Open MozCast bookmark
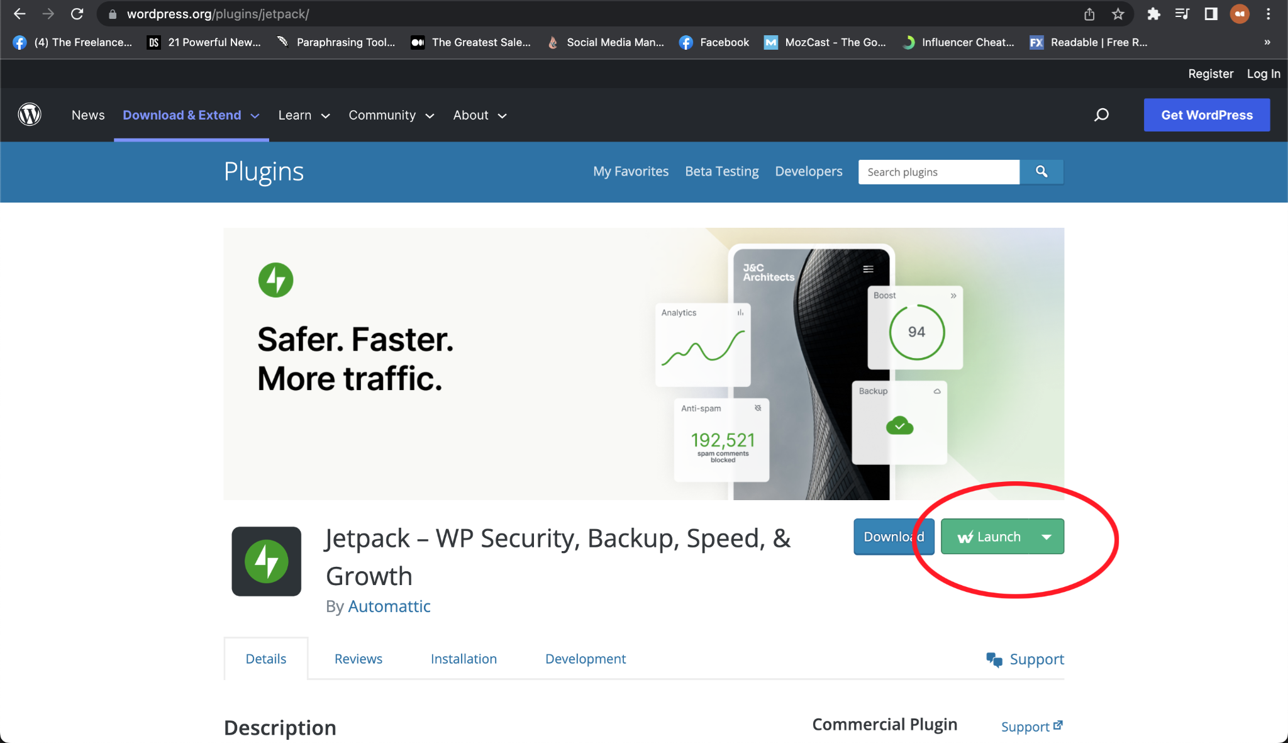Viewport: 1288px width, 743px height. tap(824, 42)
